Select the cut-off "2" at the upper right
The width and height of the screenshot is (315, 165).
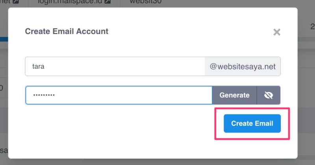tap(313, 27)
